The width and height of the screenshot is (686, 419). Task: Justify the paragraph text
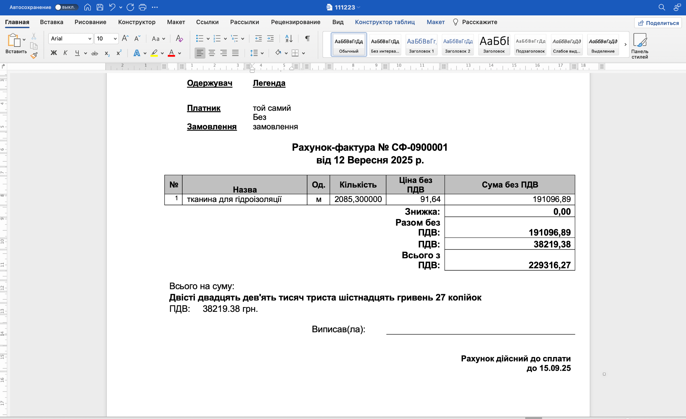coord(235,53)
